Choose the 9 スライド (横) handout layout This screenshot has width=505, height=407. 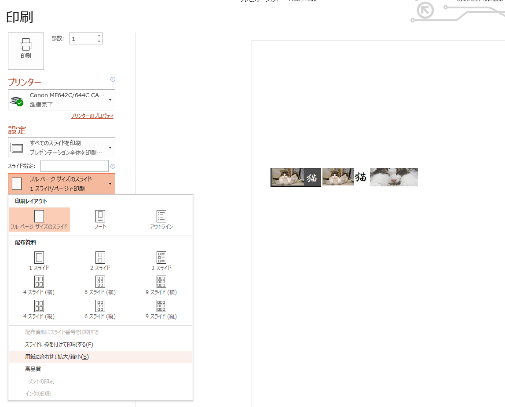[x=161, y=285]
